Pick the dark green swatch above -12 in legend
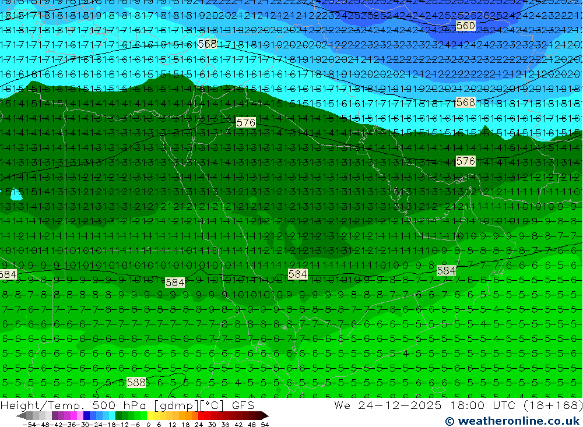This screenshot has height=427, width=583. 118,416
